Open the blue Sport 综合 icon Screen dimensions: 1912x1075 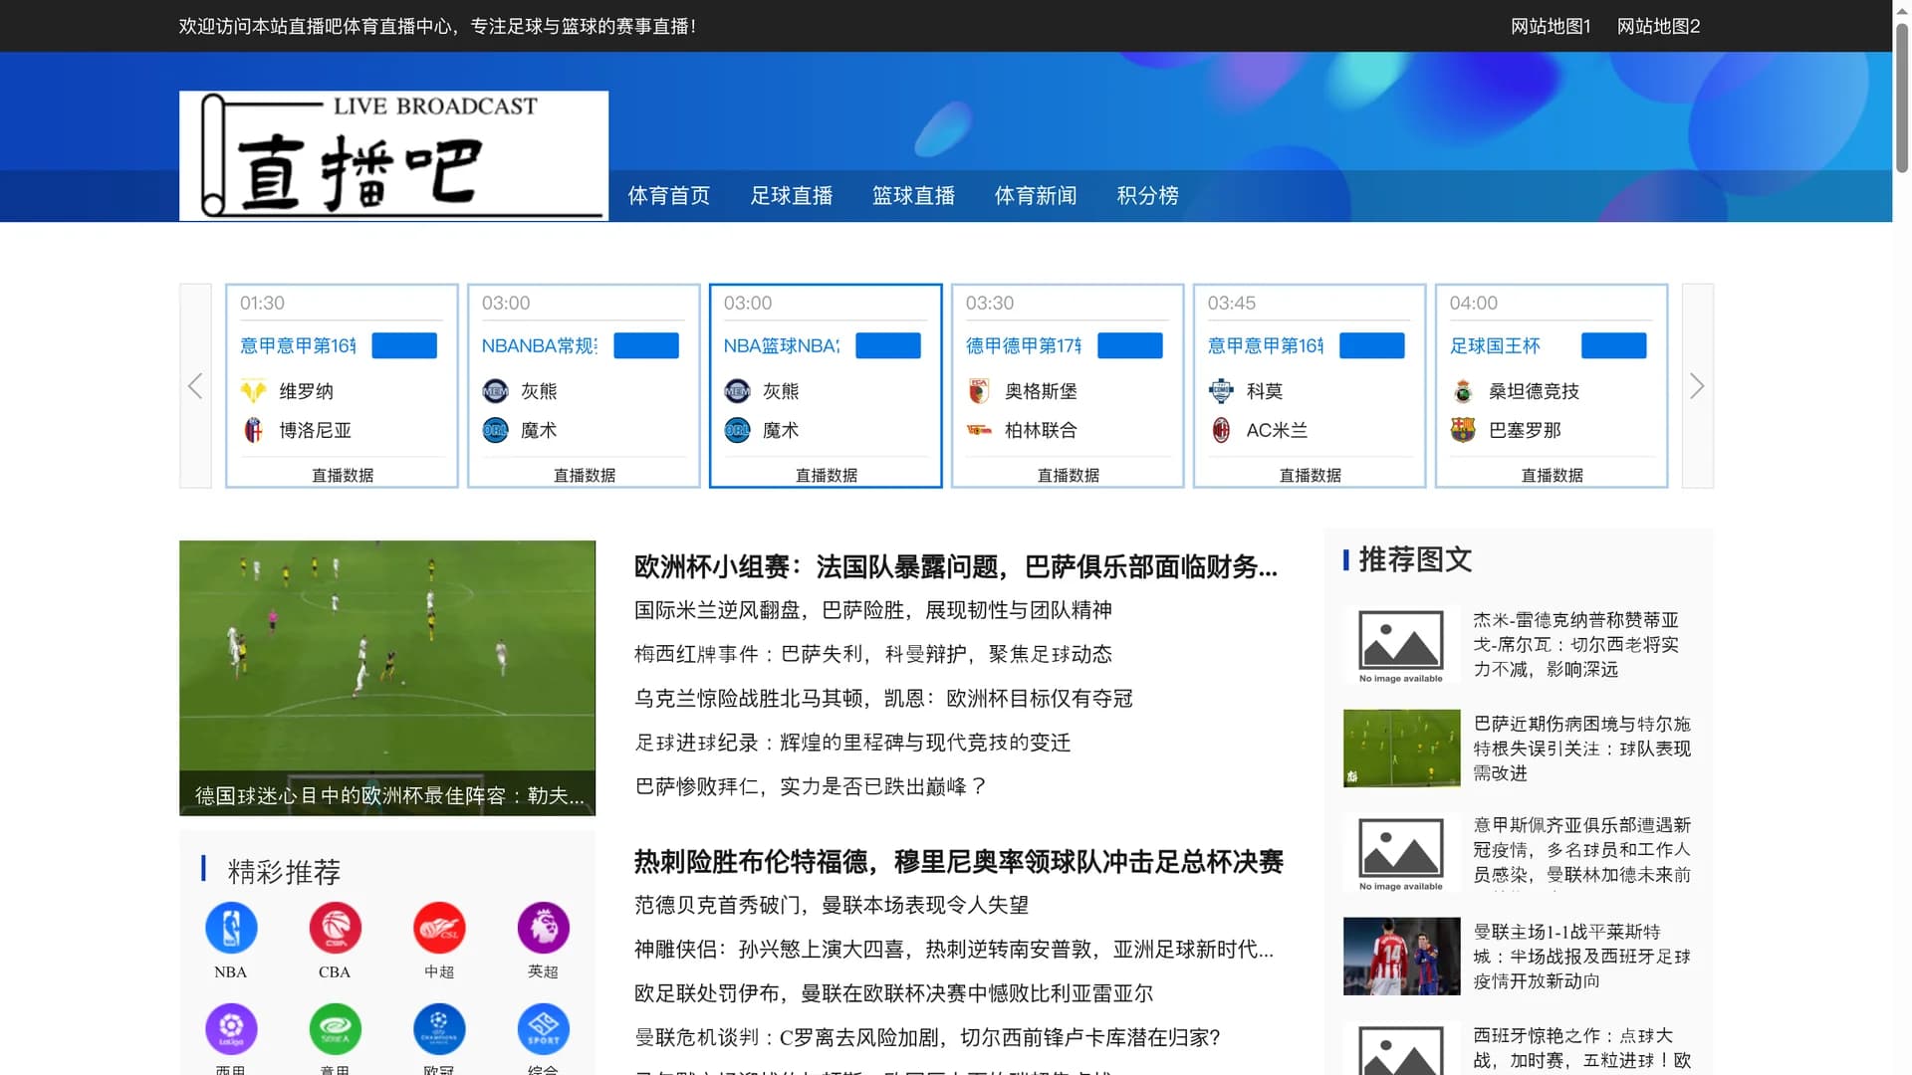[543, 1028]
